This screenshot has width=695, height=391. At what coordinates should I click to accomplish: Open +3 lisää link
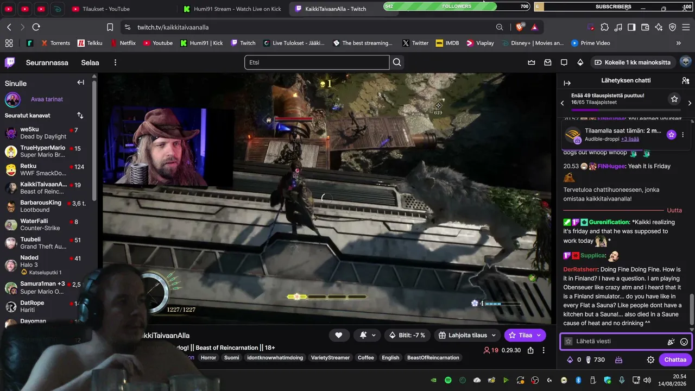tap(630, 139)
